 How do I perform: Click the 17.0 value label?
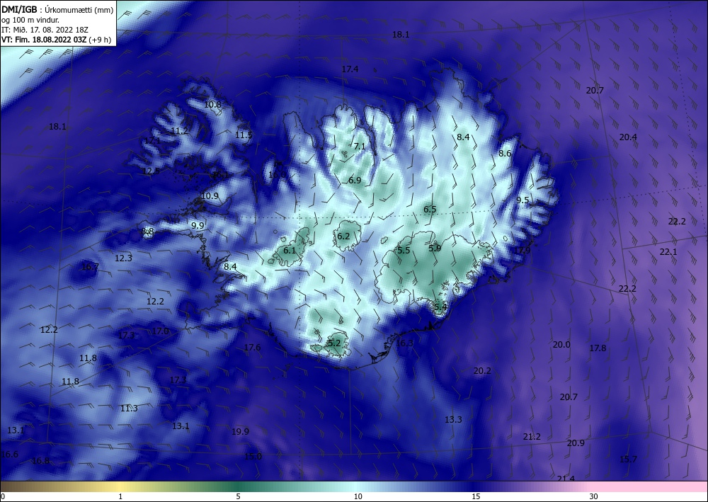pos(160,331)
